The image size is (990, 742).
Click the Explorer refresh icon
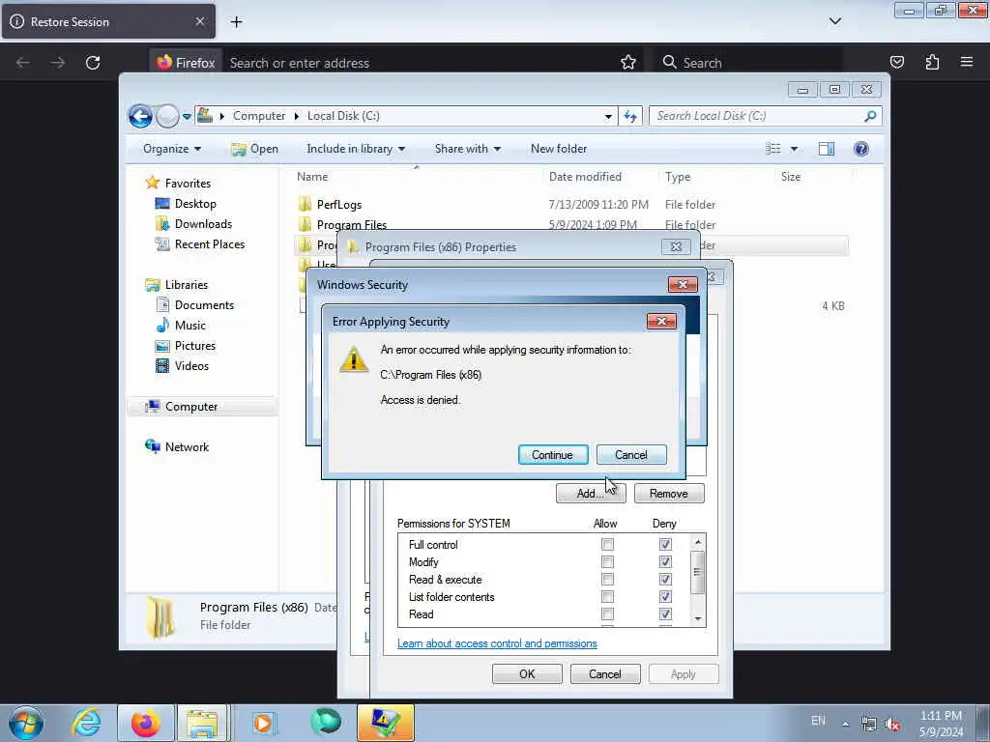(x=630, y=116)
